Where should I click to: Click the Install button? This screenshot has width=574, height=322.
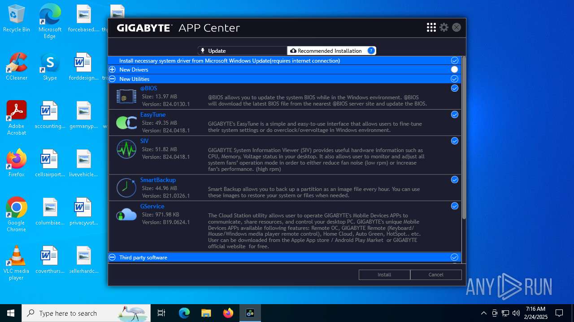(384, 275)
